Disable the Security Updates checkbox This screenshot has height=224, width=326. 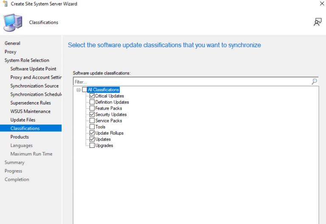point(92,114)
